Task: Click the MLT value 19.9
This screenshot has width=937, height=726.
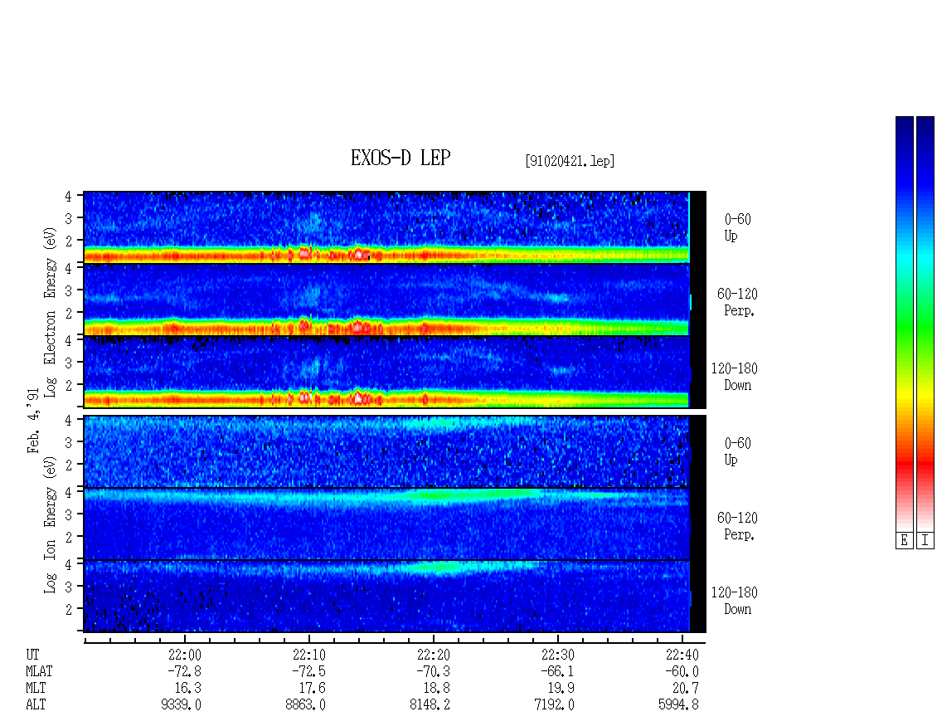Action: [561, 689]
